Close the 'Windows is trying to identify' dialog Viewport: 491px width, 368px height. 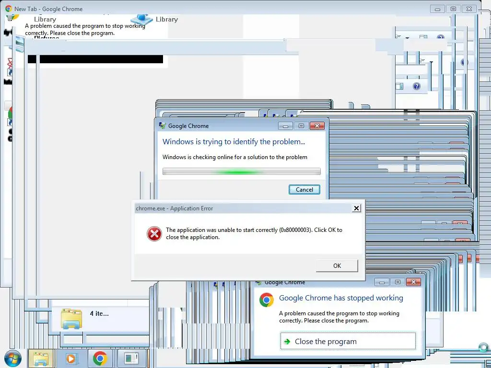pyautogui.click(x=317, y=126)
